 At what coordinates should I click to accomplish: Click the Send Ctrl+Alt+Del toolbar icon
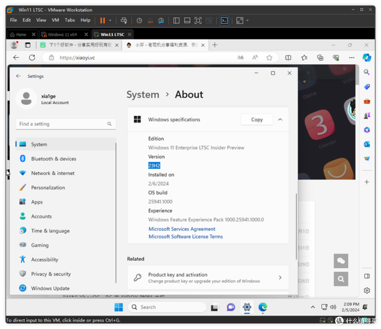(x=124, y=21)
